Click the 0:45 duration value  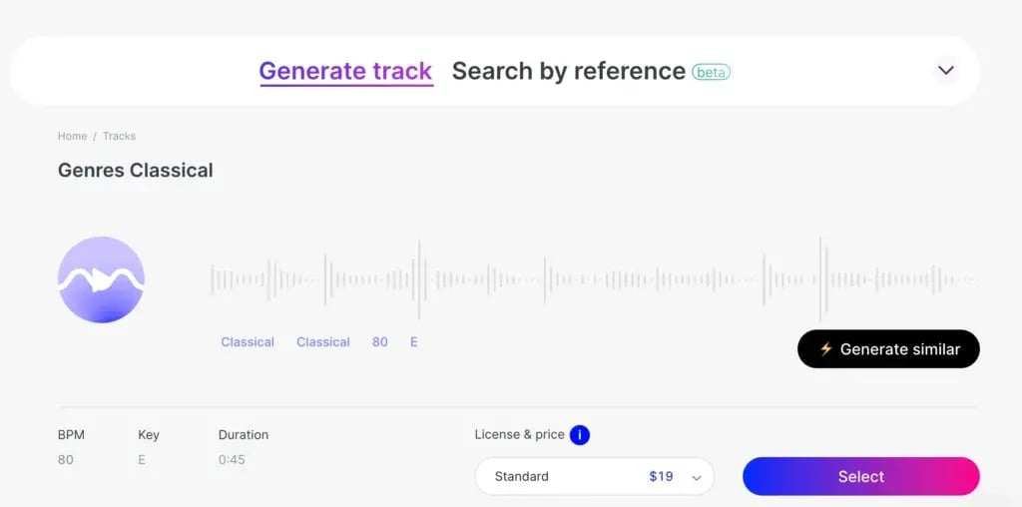(x=232, y=460)
